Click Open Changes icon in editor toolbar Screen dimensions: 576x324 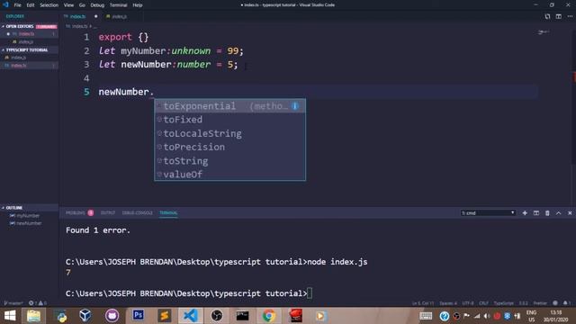(547, 16)
